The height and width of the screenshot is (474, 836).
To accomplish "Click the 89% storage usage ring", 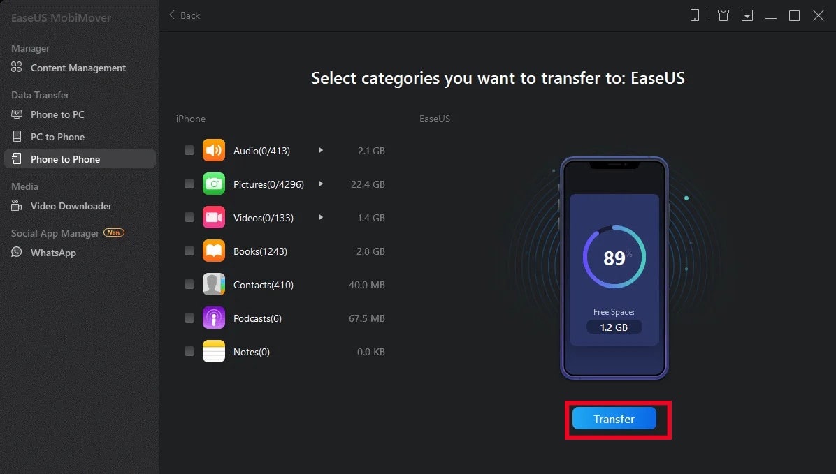I will (614, 257).
